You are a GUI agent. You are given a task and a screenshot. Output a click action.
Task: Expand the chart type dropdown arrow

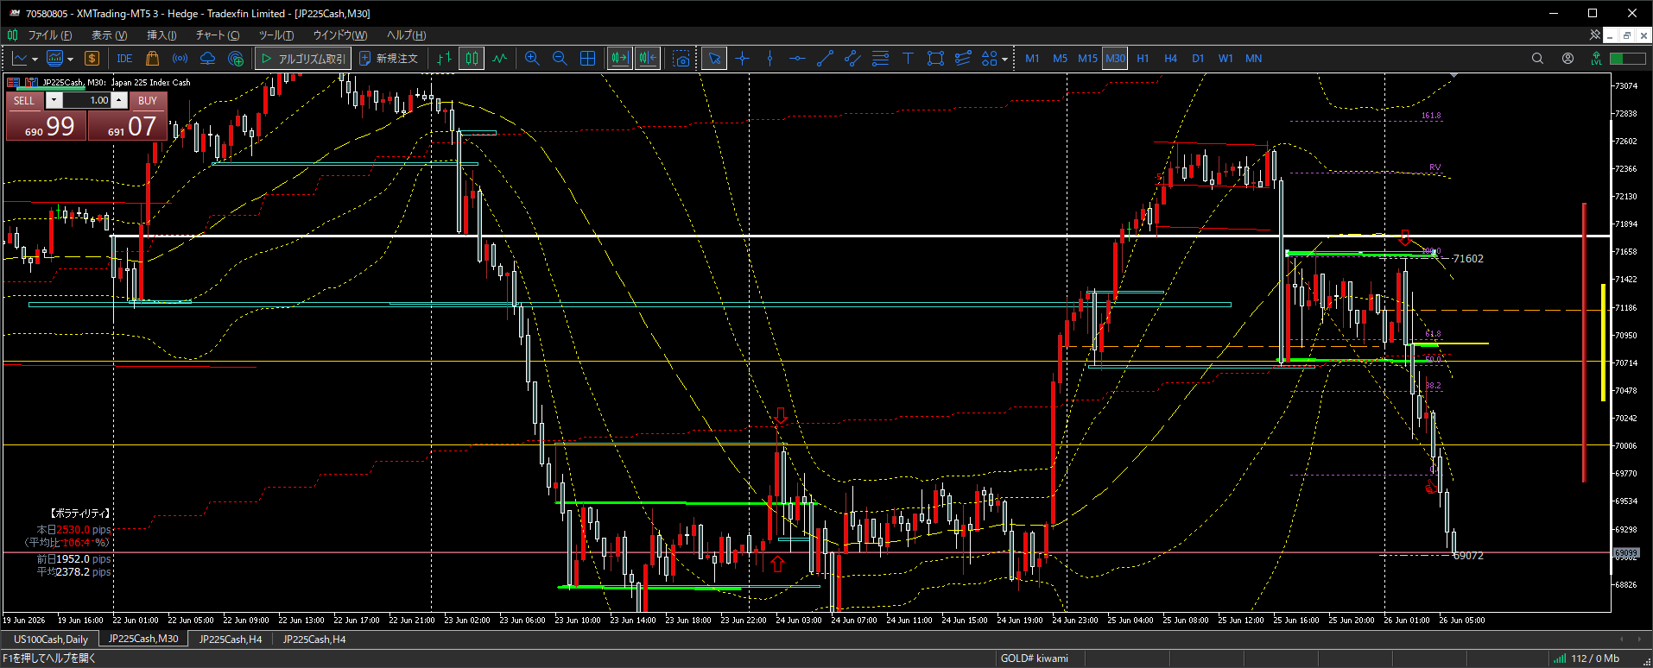click(x=34, y=60)
